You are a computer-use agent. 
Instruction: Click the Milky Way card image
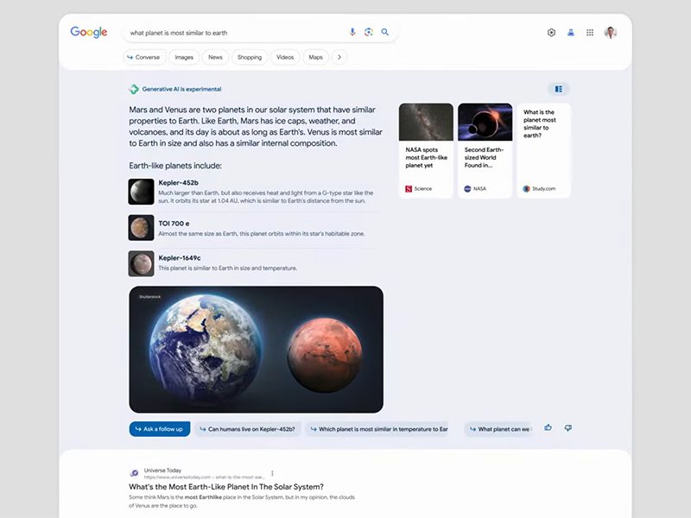point(426,122)
